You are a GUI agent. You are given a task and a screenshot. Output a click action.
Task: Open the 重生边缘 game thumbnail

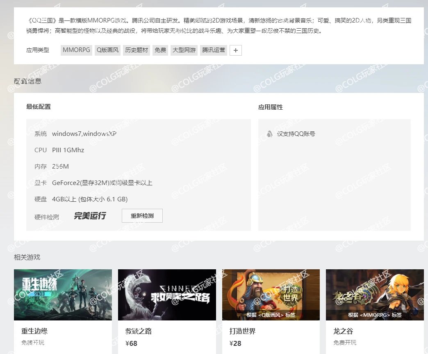point(63,295)
